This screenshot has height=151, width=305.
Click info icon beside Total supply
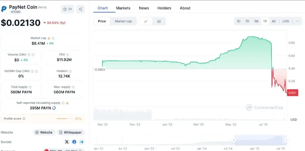click(x=30, y=87)
